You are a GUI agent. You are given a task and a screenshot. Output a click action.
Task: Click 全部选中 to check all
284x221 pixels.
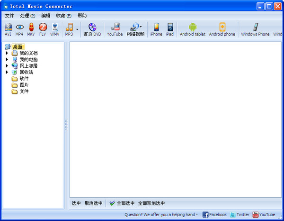point(122,203)
